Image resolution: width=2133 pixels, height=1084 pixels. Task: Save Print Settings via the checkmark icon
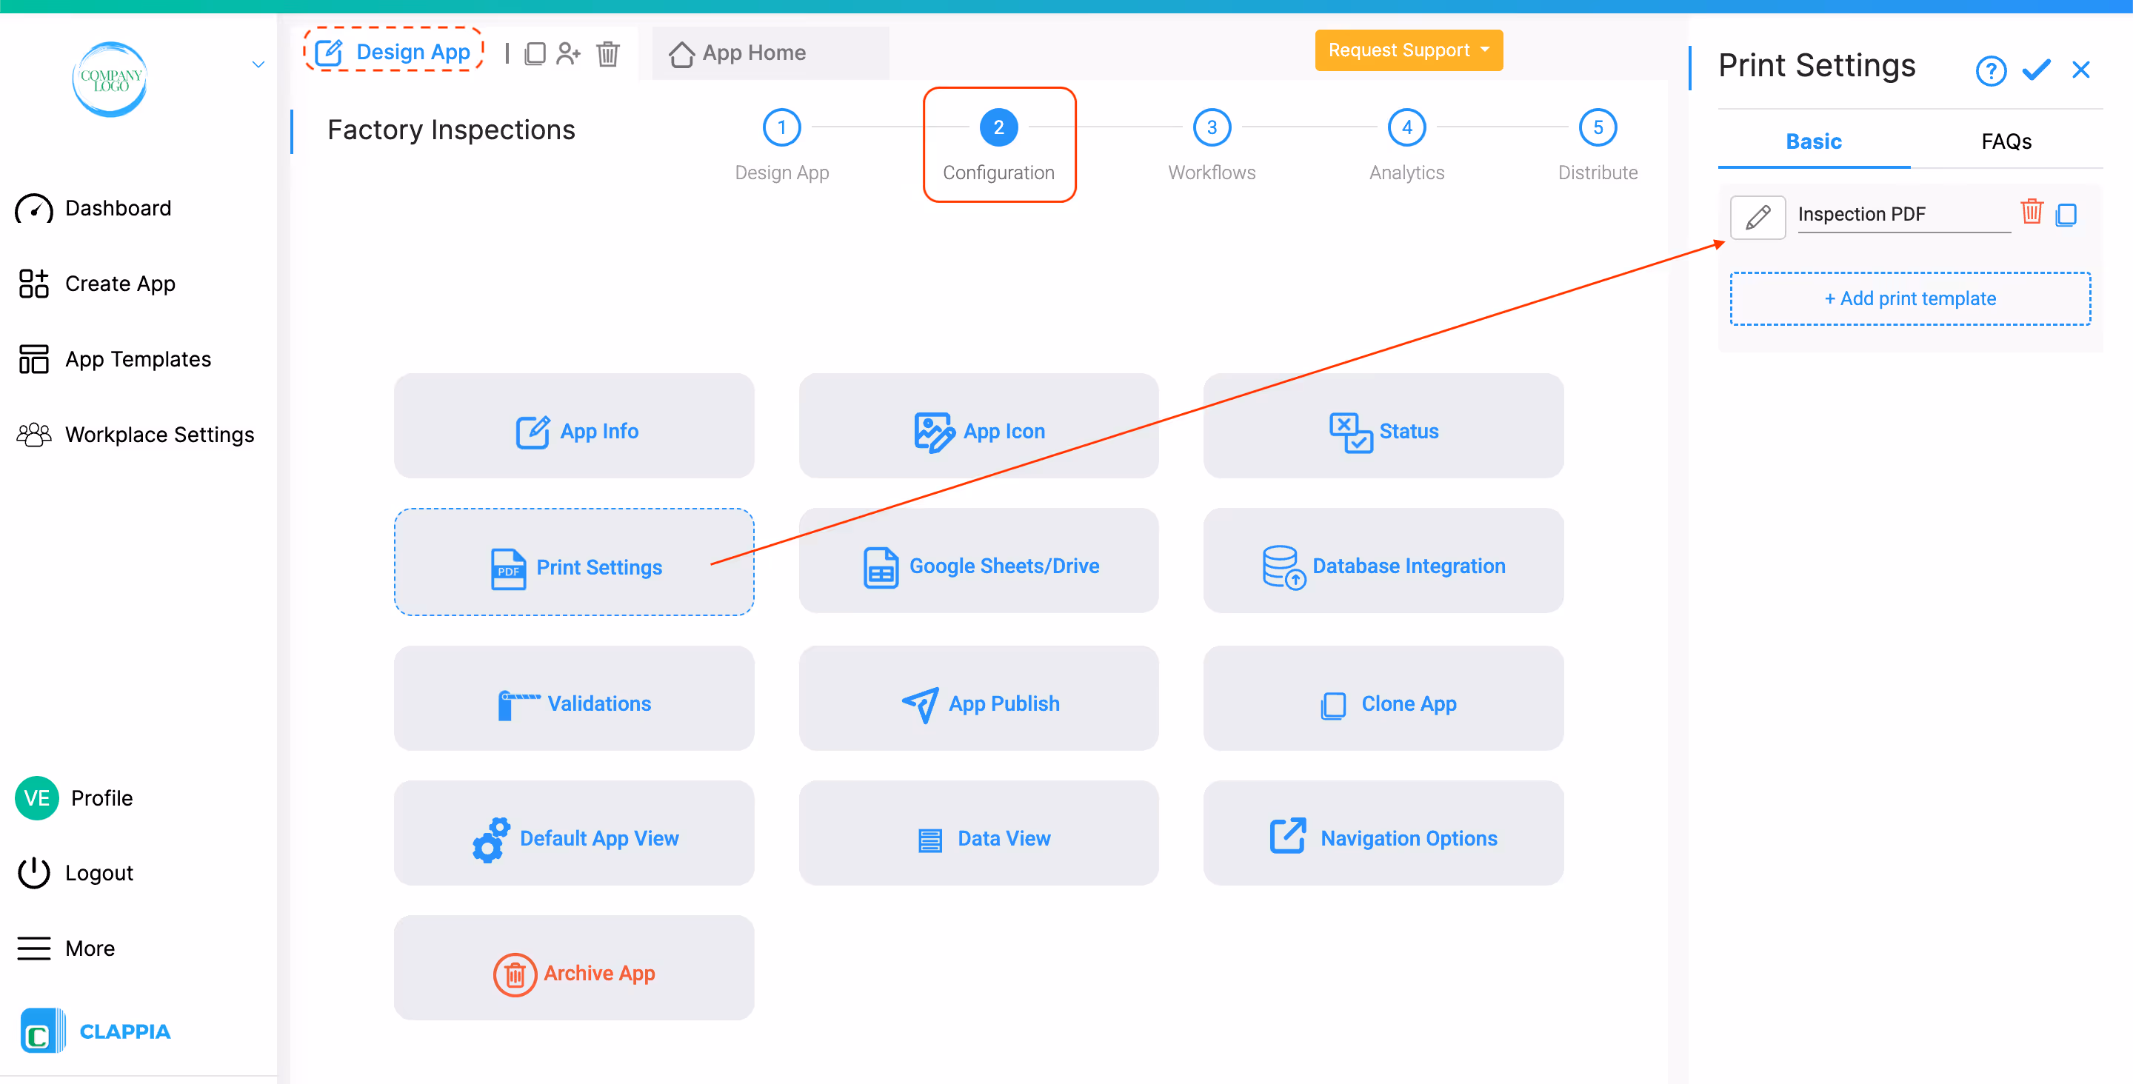(x=2036, y=70)
